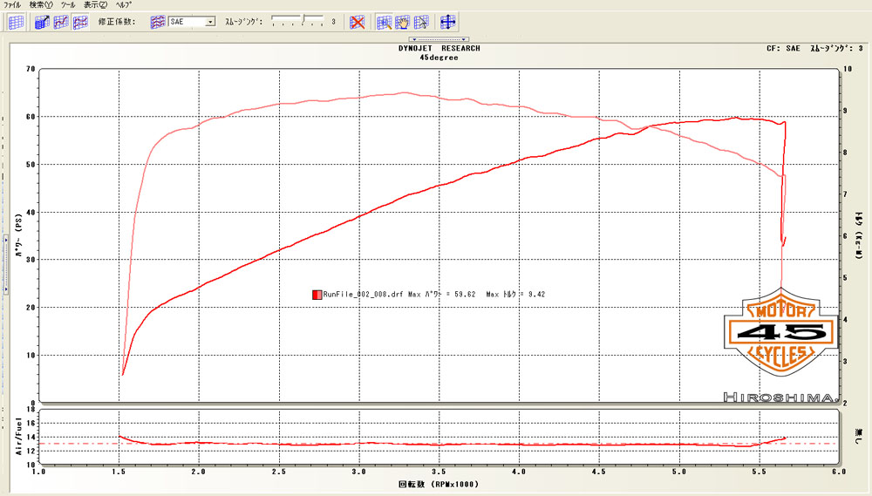Click the red legend color swatch

tap(317, 295)
